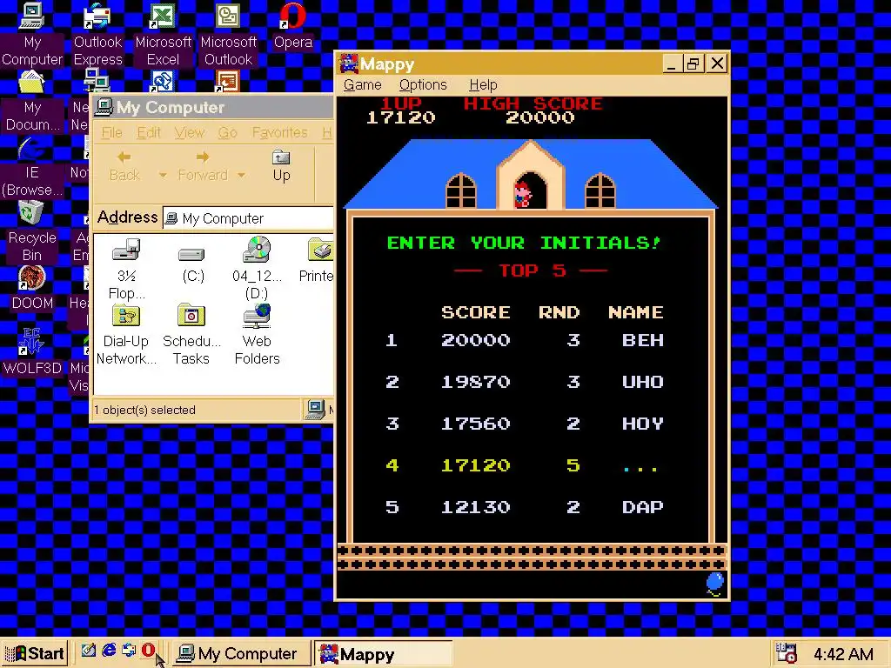Close the Mappy window
The width and height of the screenshot is (891, 668).
[717, 63]
